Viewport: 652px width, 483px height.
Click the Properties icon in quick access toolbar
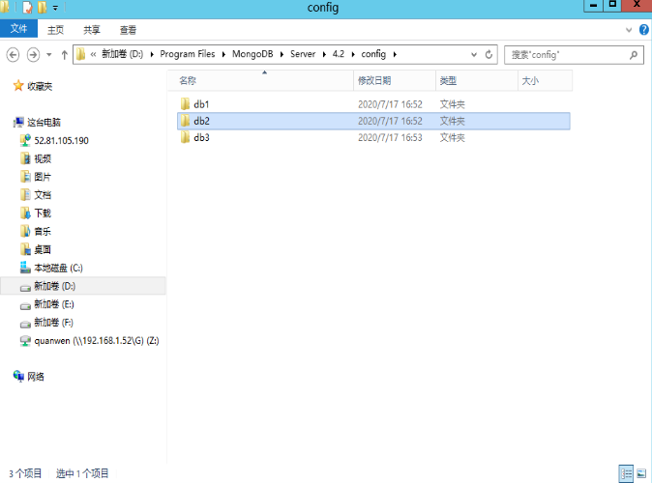tap(27, 8)
